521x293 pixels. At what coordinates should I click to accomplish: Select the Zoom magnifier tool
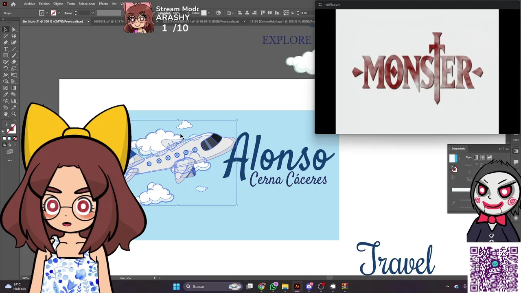pos(14,114)
